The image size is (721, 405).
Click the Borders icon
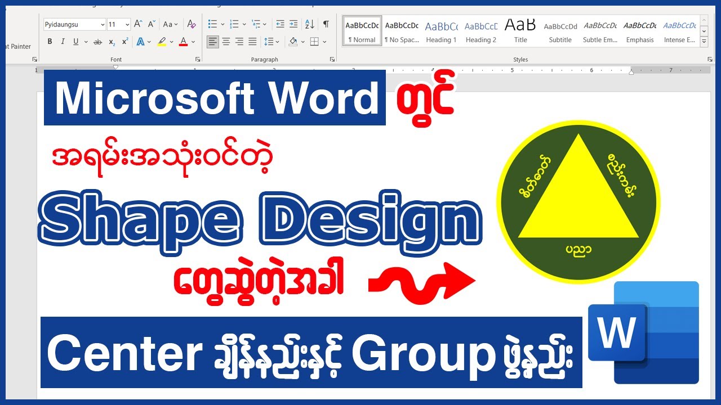[x=314, y=42]
